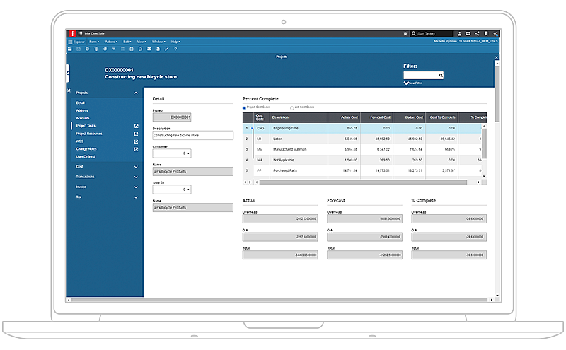The width and height of the screenshot is (566, 350).
Task: Open the bookmark icon in top bar
Action: click(487, 33)
